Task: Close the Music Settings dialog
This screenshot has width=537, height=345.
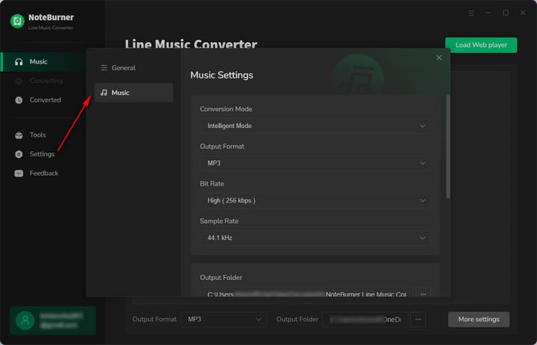Action: [439, 58]
